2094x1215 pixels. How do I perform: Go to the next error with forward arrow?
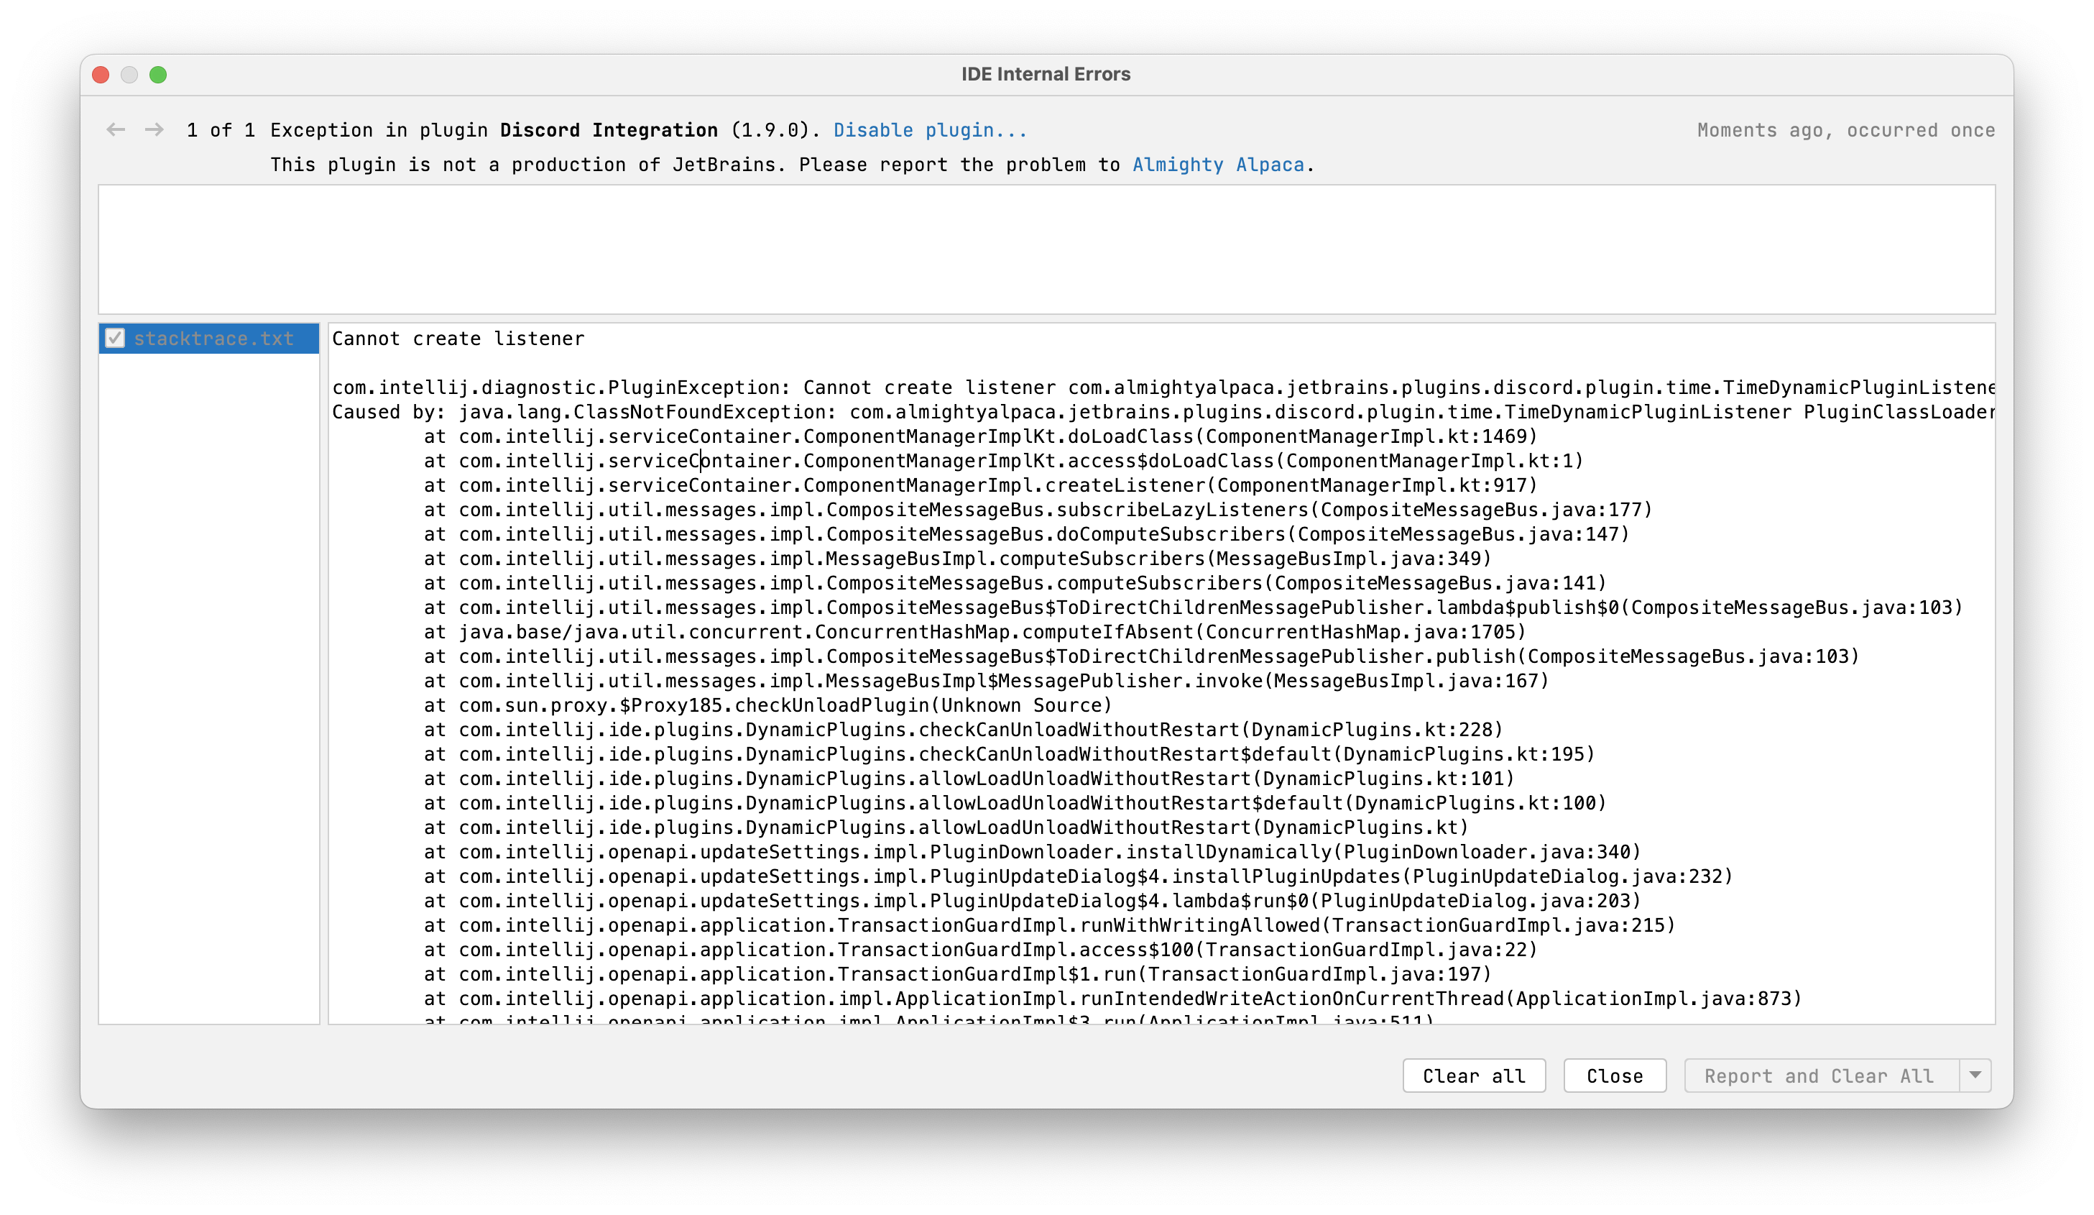[x=154, y=129]
